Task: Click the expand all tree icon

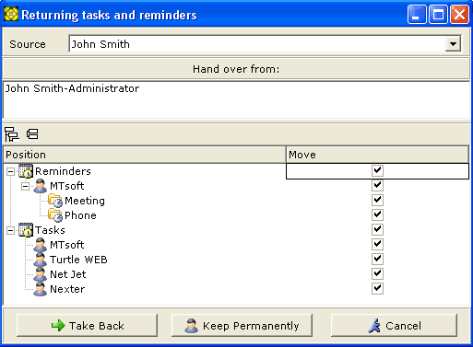Action: pos(12,134)
